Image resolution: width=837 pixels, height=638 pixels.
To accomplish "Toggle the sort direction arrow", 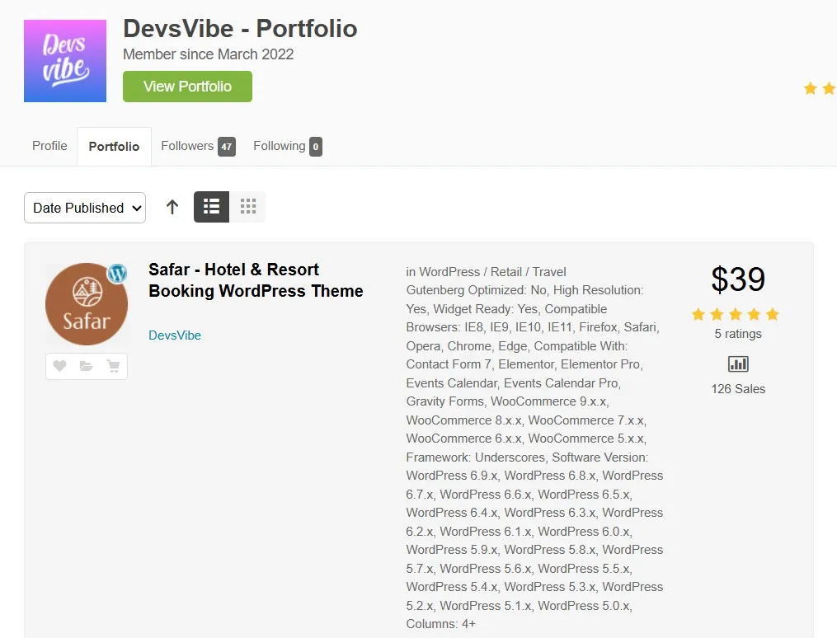I will 172,207.
